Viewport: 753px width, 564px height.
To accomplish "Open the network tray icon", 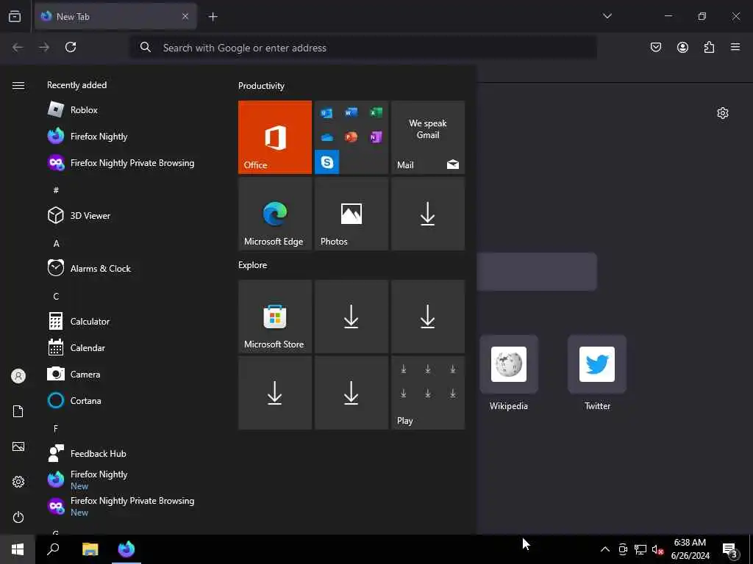I will coord(640,549).
